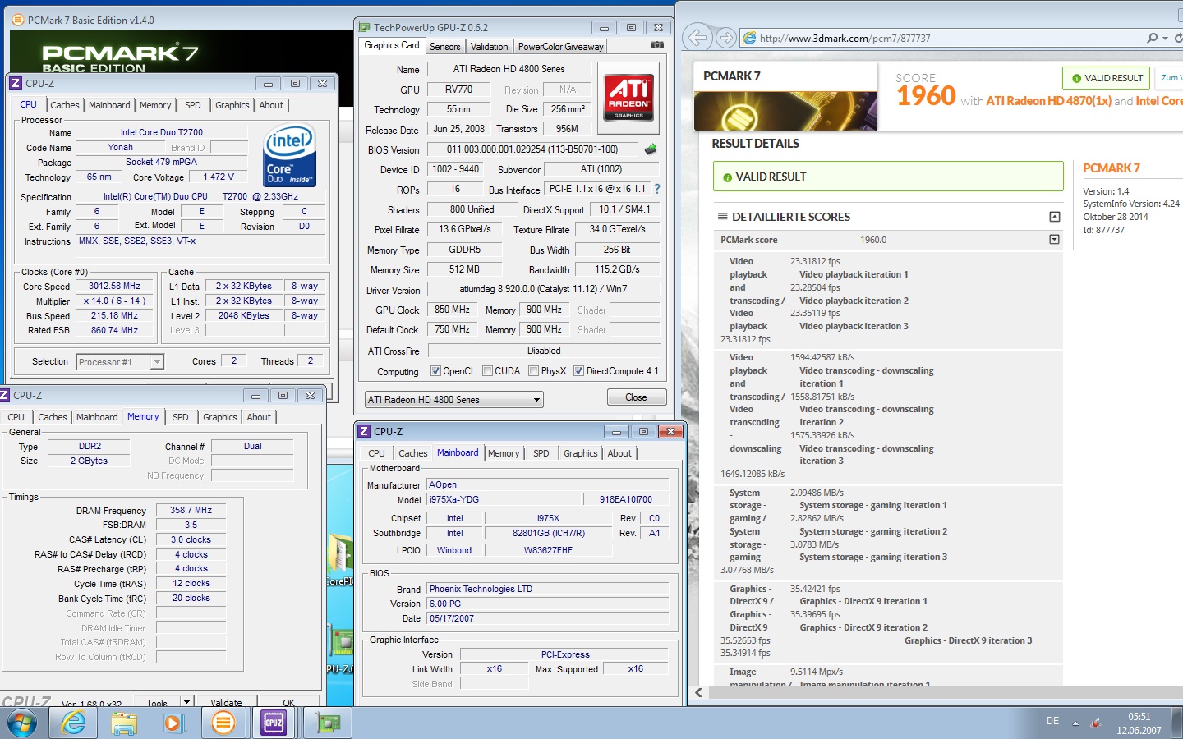Switch to the Sensors tab in GPU-Z
The width and height of the screenshot is (1183, 739).
444,47
